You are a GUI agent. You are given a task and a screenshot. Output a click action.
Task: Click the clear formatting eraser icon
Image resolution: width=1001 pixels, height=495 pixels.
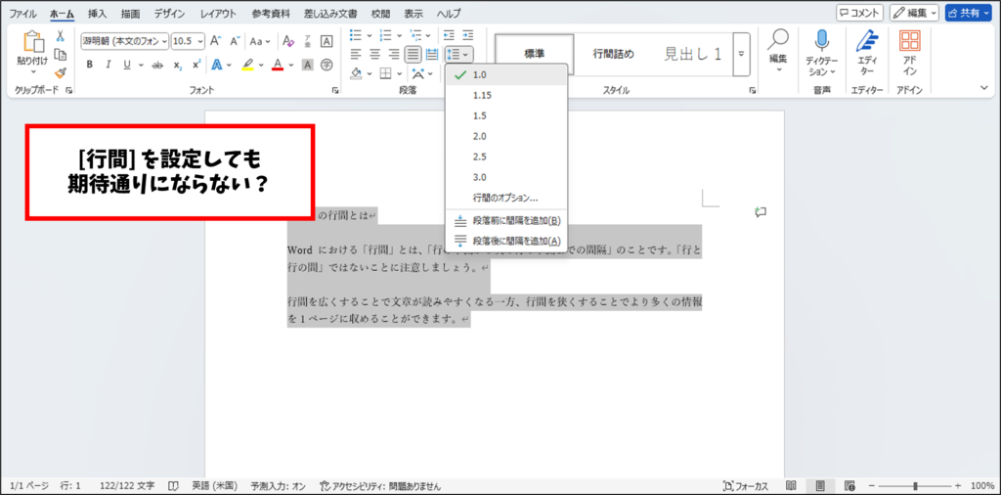[x=287, y=41]
